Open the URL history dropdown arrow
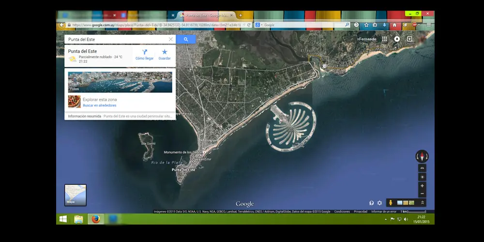The width and height of the screenshot is (484, 242). 244,25
